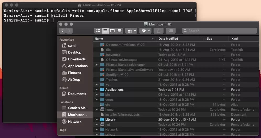Sort by Name column header

tap(124, 39)
